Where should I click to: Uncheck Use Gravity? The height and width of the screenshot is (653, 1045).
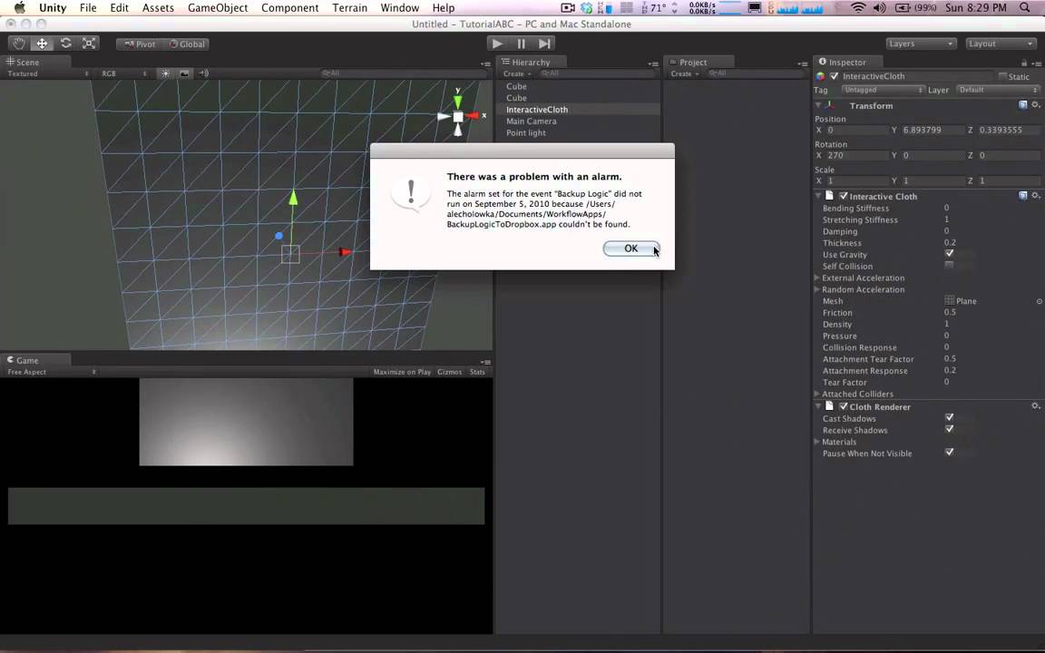pyautogui.click(x=949, y=254)
